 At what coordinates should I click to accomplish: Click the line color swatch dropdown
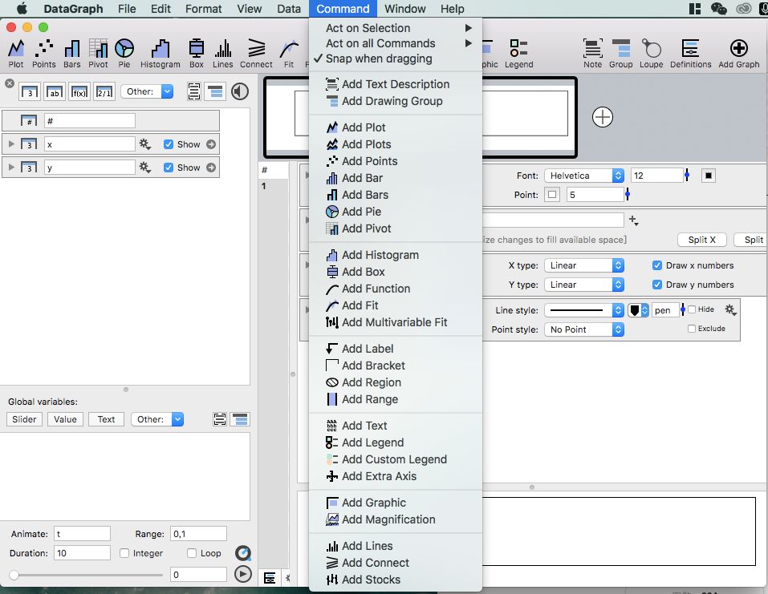click(x=638, y=310)
